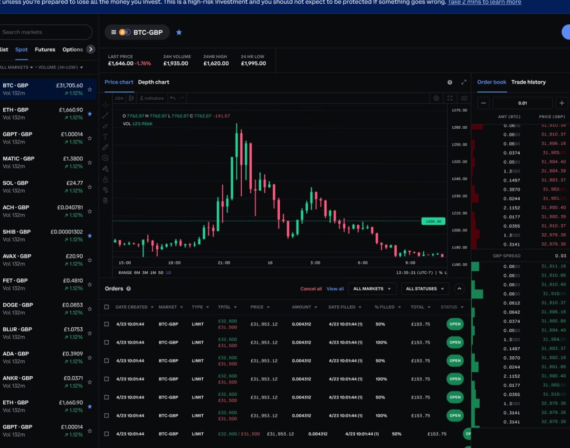Open the VOLUME (HI-LOW) sort dropdown
The width and height of the screenshot is (570, 448).
coord(61,67)
